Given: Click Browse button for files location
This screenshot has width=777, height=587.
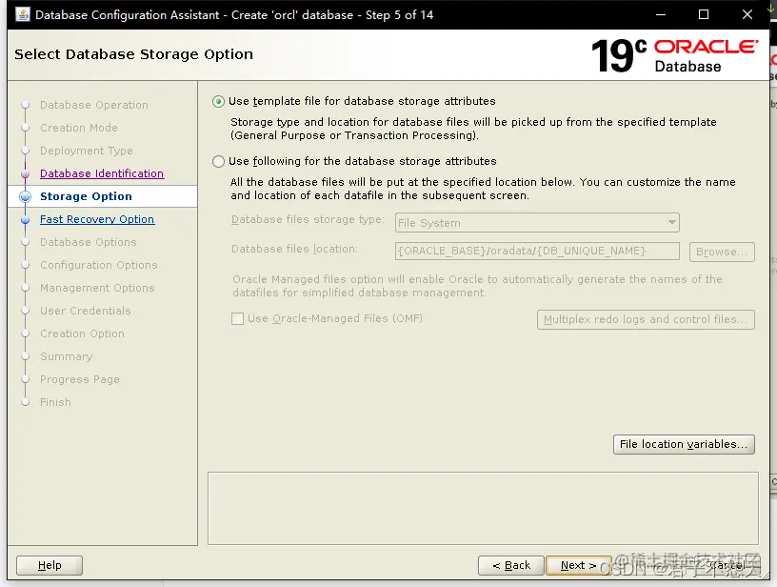Looking at the screenshot, I should [x=722, y=252].
